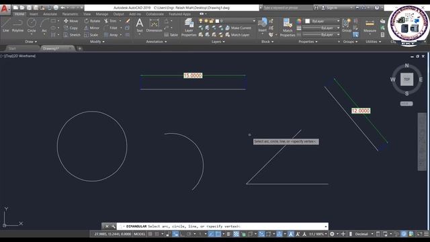Click the Group icon
The height and width of the screenshot is (242, 430).
point(347,26)
